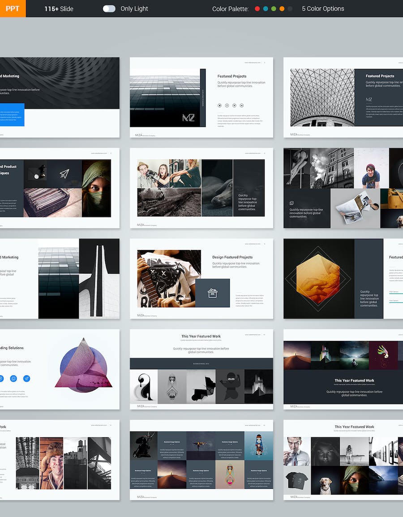403x517 pixels.
Task: Select the red color palette dot
Action: [x=257, y=9]
